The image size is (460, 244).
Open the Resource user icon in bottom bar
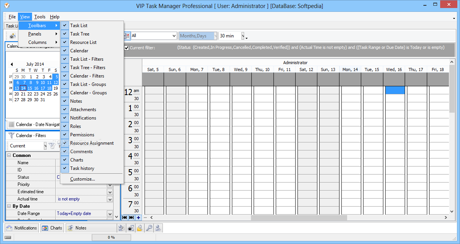pyautogui.click(x=158, y=228)
